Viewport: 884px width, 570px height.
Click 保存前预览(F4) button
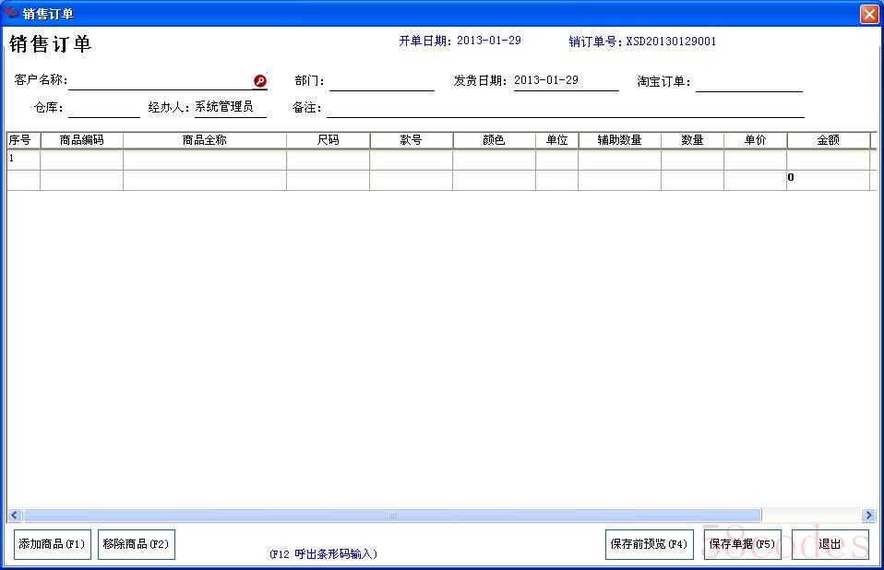click(649, 544)
